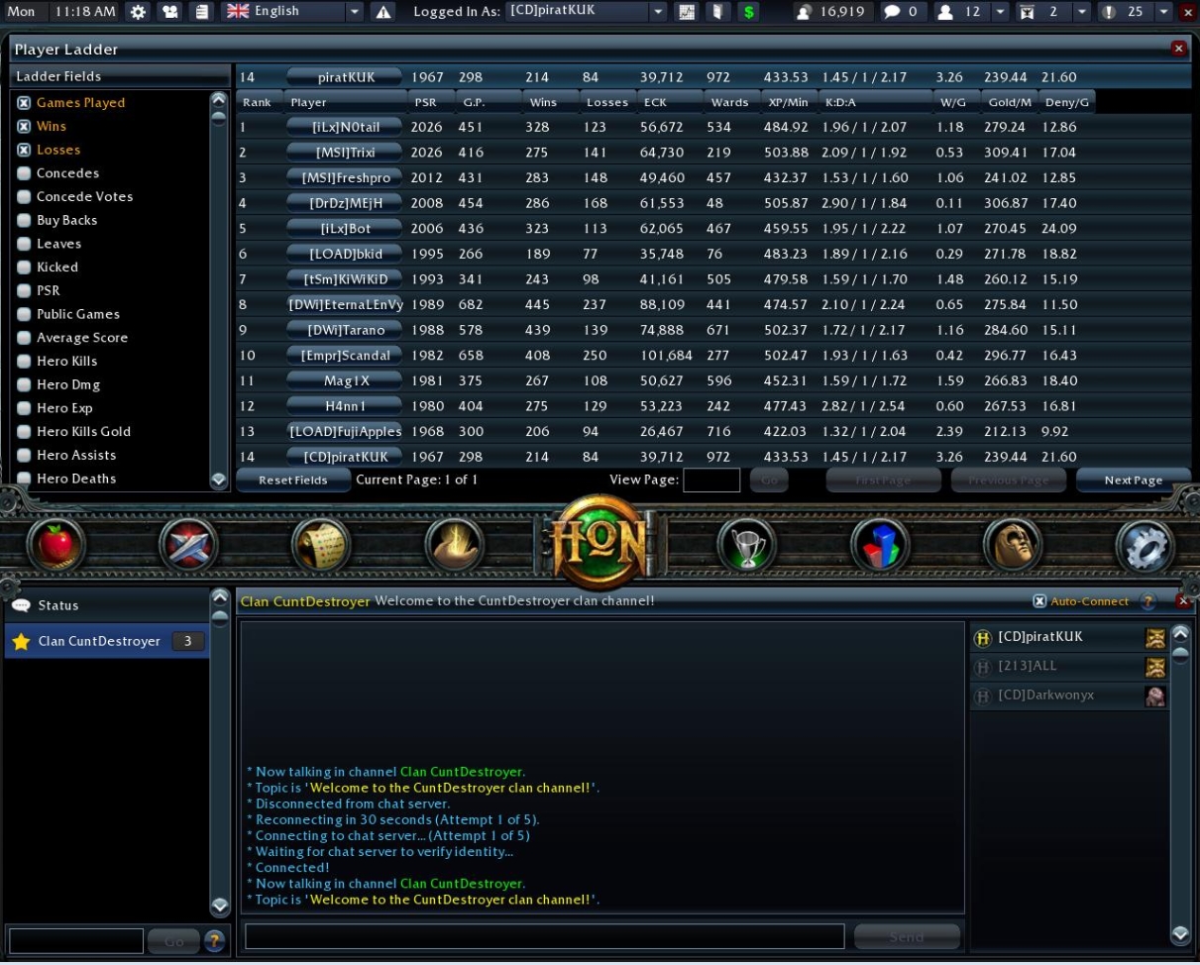
Task: Sort ladder by Gold/M column header
Action: point(1010,102)
